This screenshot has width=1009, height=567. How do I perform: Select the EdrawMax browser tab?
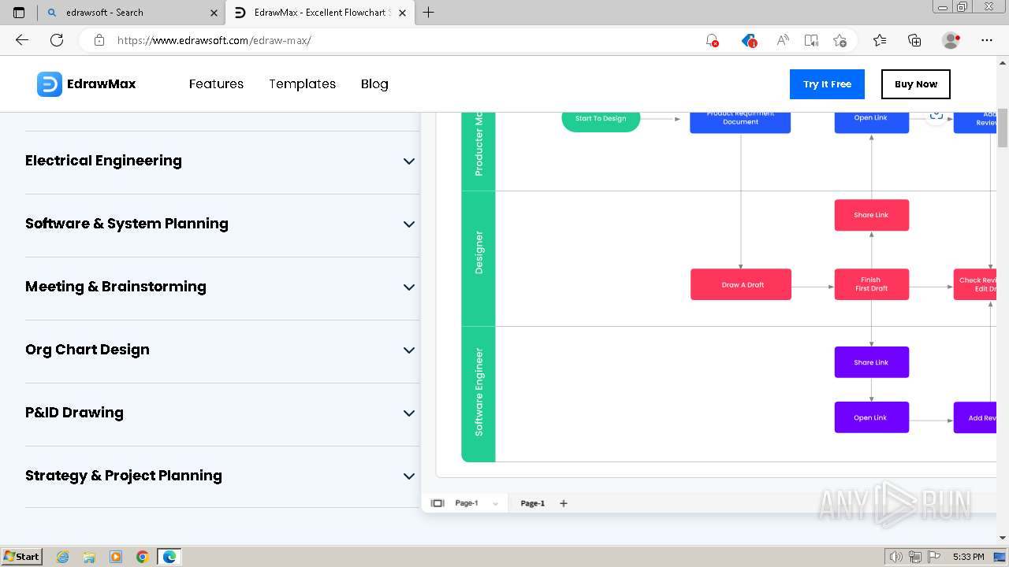[x=319, y=13]
